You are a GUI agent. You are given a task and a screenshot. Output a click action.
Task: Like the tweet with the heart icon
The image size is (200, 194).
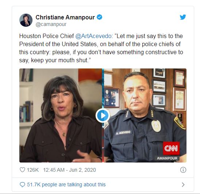pos(23,170)
